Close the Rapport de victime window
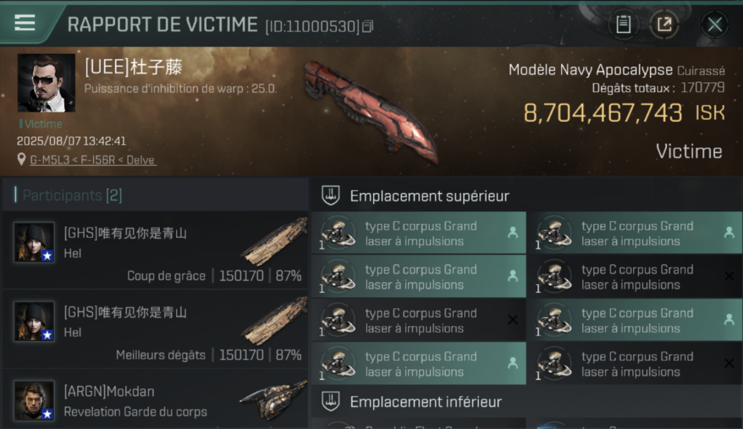Screen dimensions: 743x429 [714, 25]
